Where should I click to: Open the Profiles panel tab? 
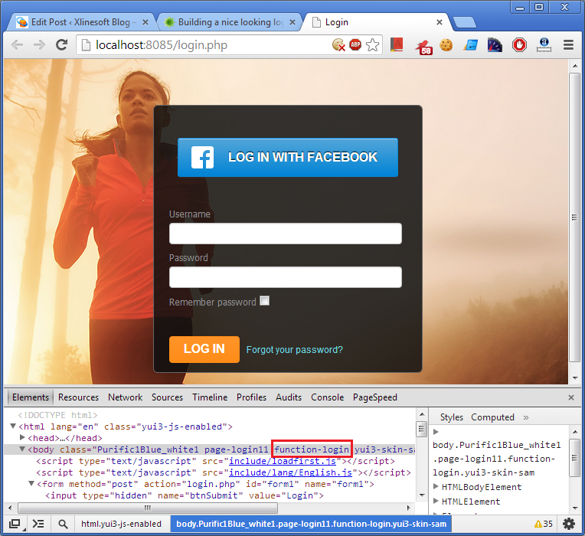tap(251, 397)
